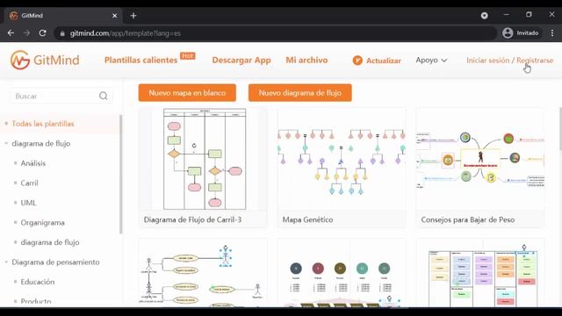Open the kanban board template thumbnail
Screen dimensions: 562x316
pos(480,273)
